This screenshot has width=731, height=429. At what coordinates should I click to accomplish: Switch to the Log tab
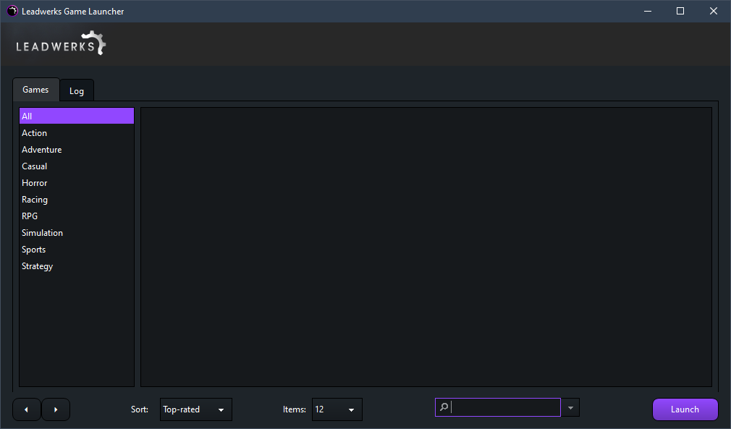click(77, 91)
